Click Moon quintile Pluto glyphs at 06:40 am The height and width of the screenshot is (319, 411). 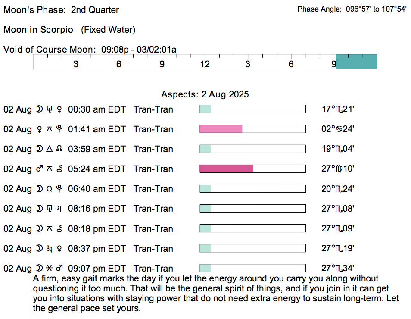pyautogui.click(x=50, y=189)
